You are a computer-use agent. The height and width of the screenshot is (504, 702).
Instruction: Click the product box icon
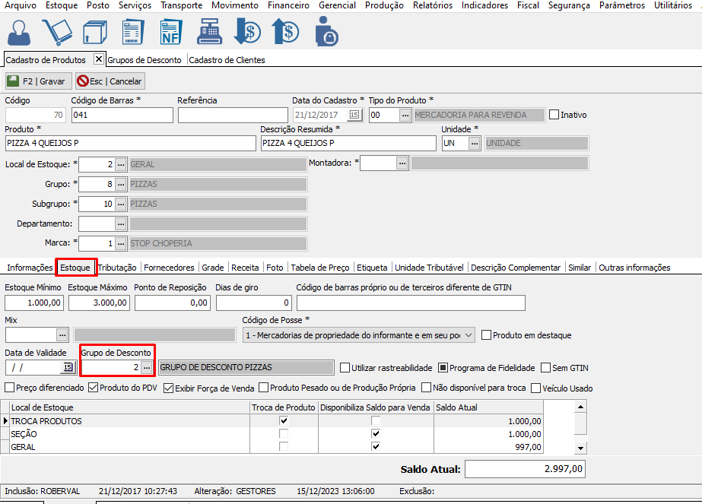pyautogui.click(x=94, y=31)
